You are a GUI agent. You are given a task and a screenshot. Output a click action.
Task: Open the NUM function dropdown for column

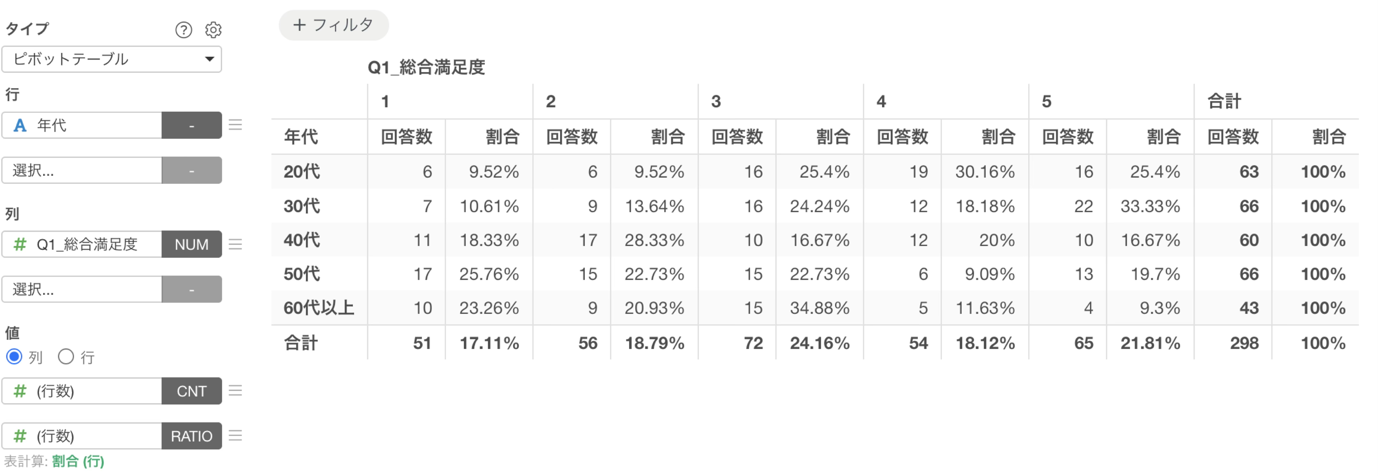click(x=191, y=244)
